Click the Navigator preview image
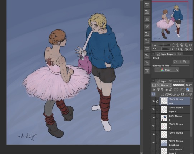The height and width of the screenshot is (154, 194). (172, 21)
